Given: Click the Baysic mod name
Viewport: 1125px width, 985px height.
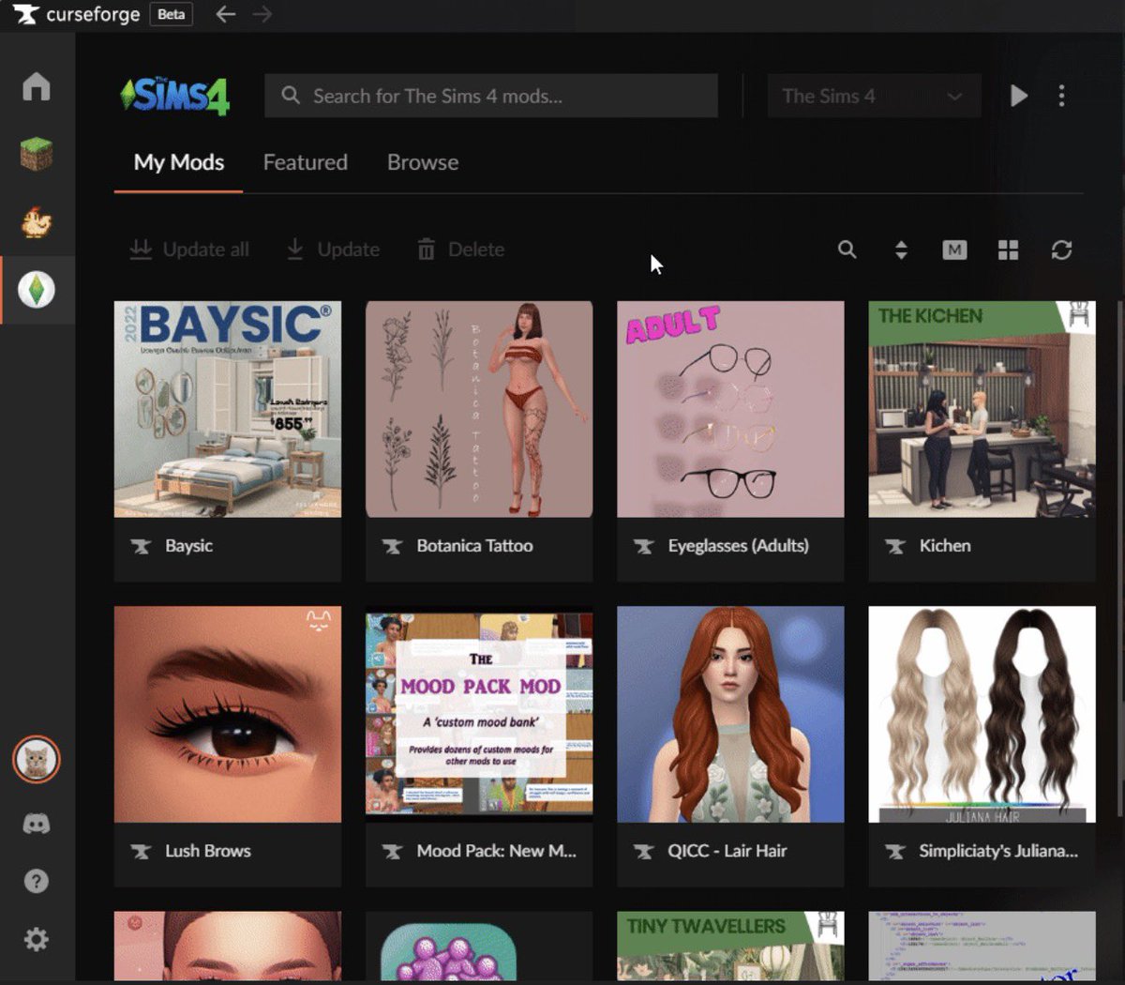Looking at the screenshot, I should click(x=188, y=546).
